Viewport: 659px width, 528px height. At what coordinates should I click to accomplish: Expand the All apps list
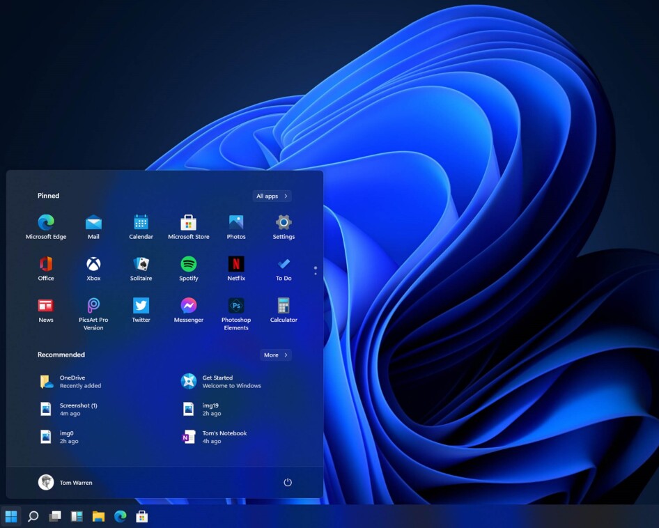point(272,196)
